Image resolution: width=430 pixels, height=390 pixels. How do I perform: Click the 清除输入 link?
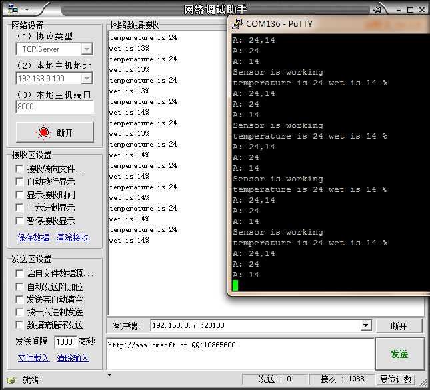[x=73, y=358]
